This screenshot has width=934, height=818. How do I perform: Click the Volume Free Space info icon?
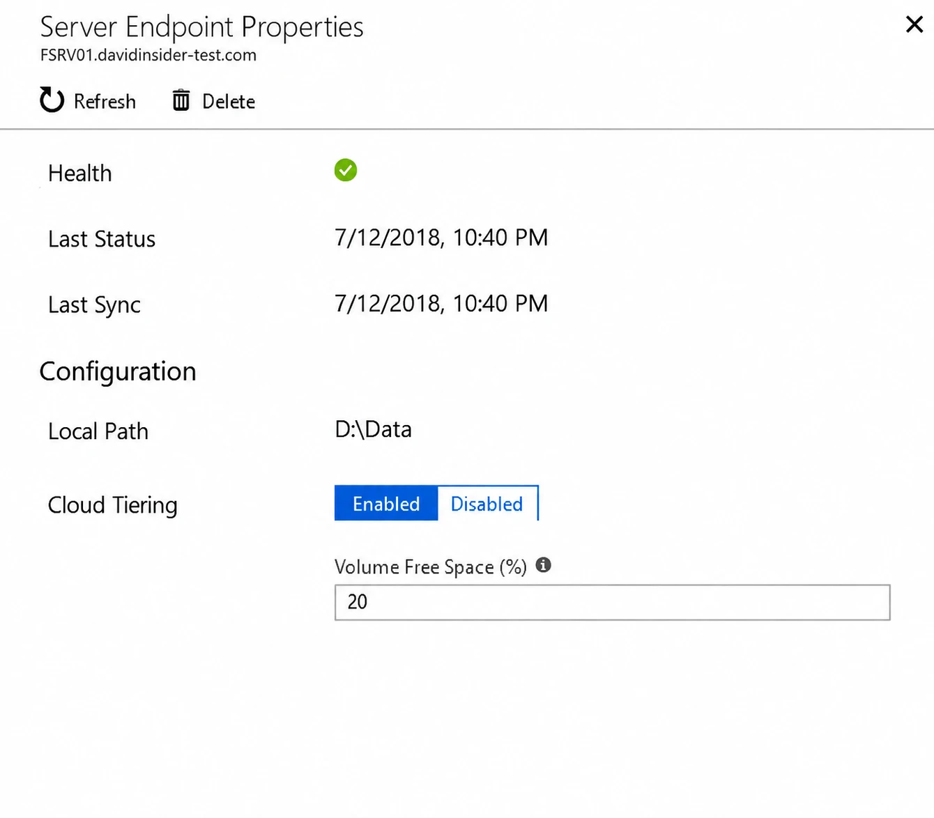[x=544, y=565]
